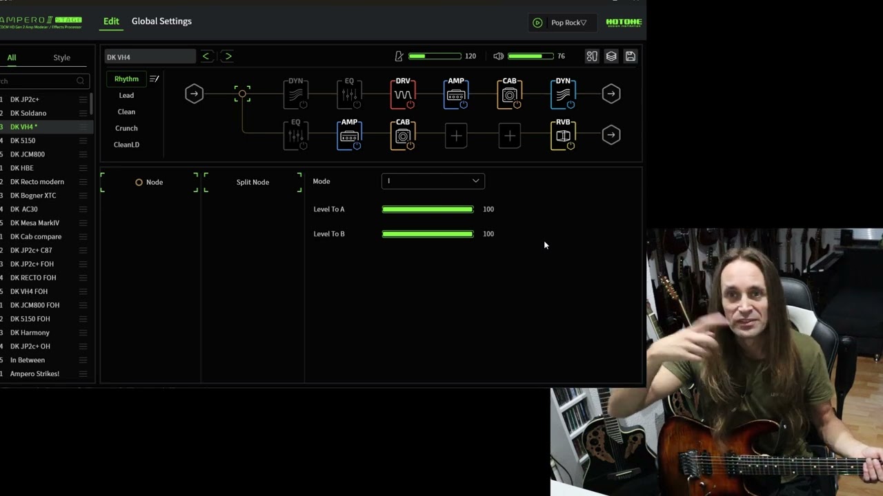Open the greyed-out DYN block
Image resolution: width=883 pixels, height=496 pixels.
tap(295, 94)
